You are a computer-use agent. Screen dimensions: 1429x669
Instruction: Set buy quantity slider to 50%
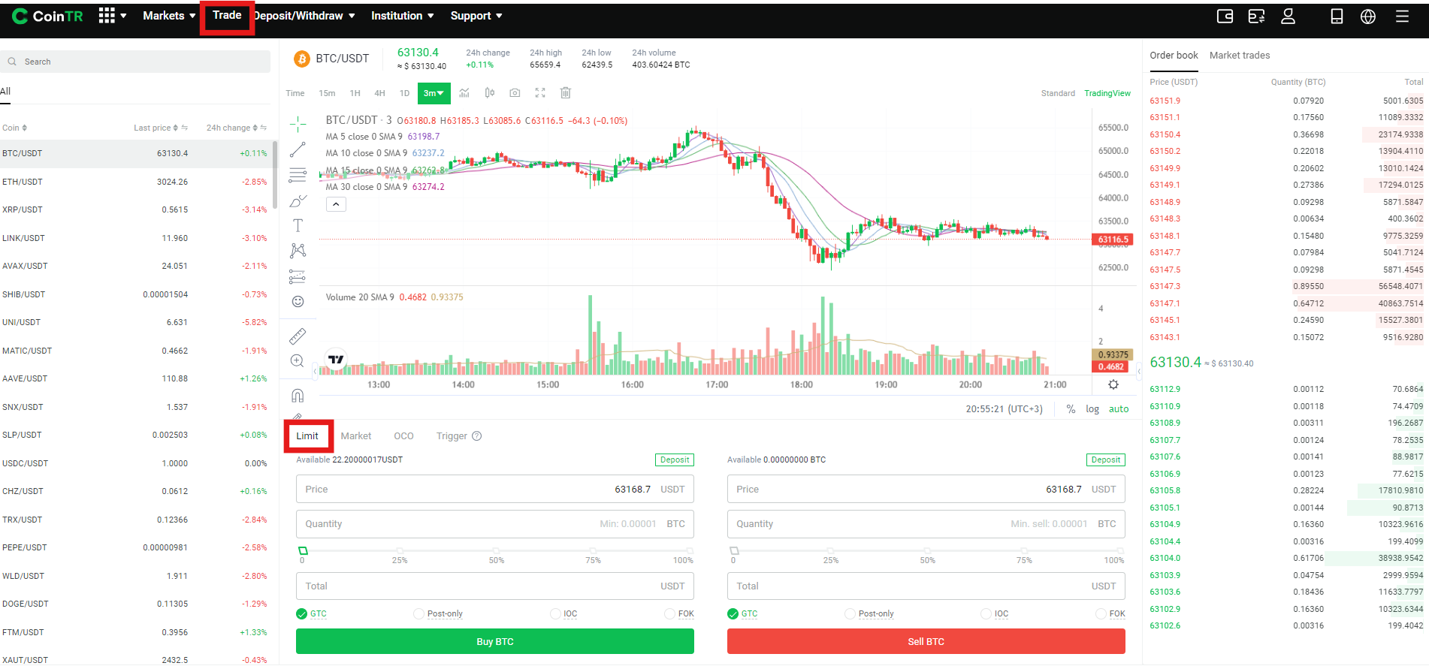497,551
